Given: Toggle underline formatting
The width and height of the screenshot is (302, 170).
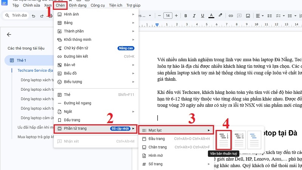Looking at the screenshot, I should click(x=203, y=15).
